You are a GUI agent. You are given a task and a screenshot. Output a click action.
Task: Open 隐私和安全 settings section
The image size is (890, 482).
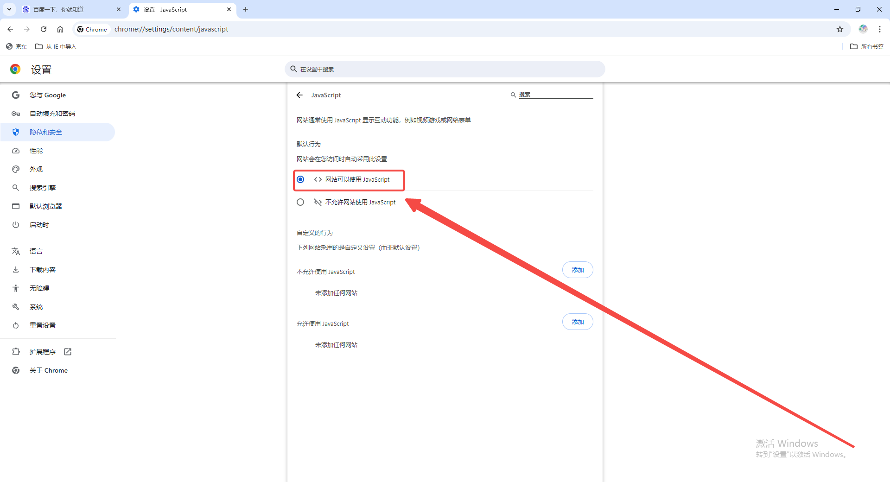click(57, 132)
